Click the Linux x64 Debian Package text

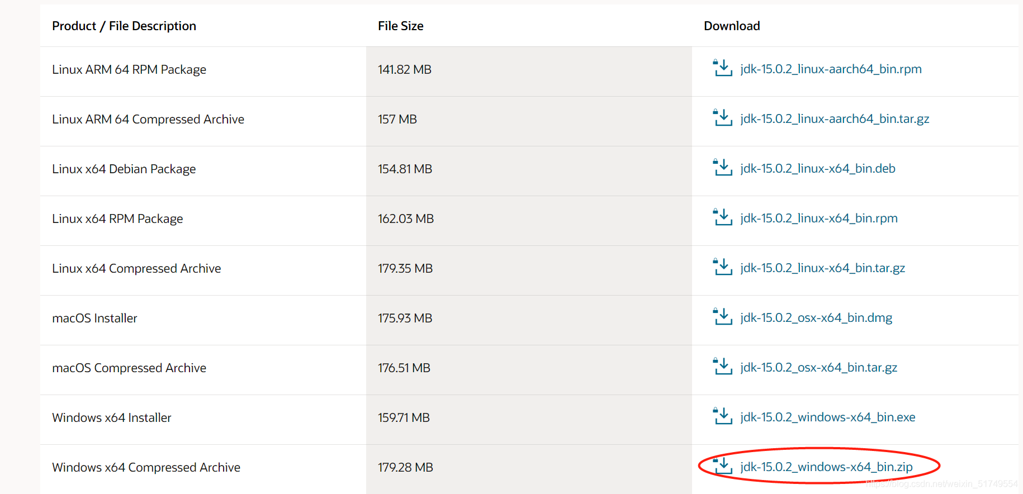pyautogui.click(x=124, y=169)
